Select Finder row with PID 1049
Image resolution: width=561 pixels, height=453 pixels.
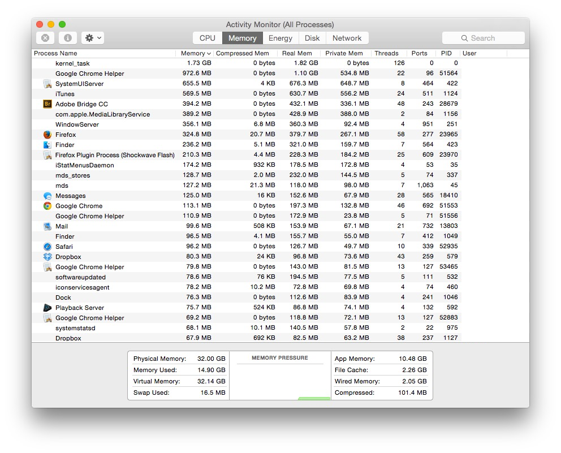pyautogui.click(x=247, y=236)
